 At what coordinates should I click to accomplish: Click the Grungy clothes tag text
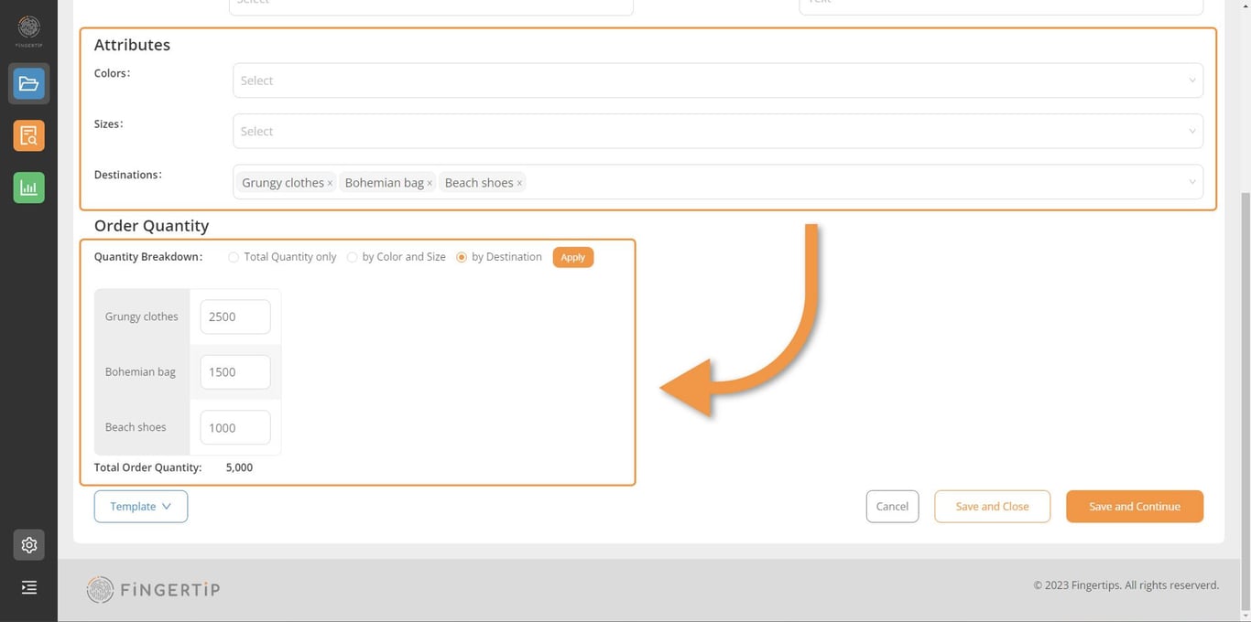tap(283, 183)
